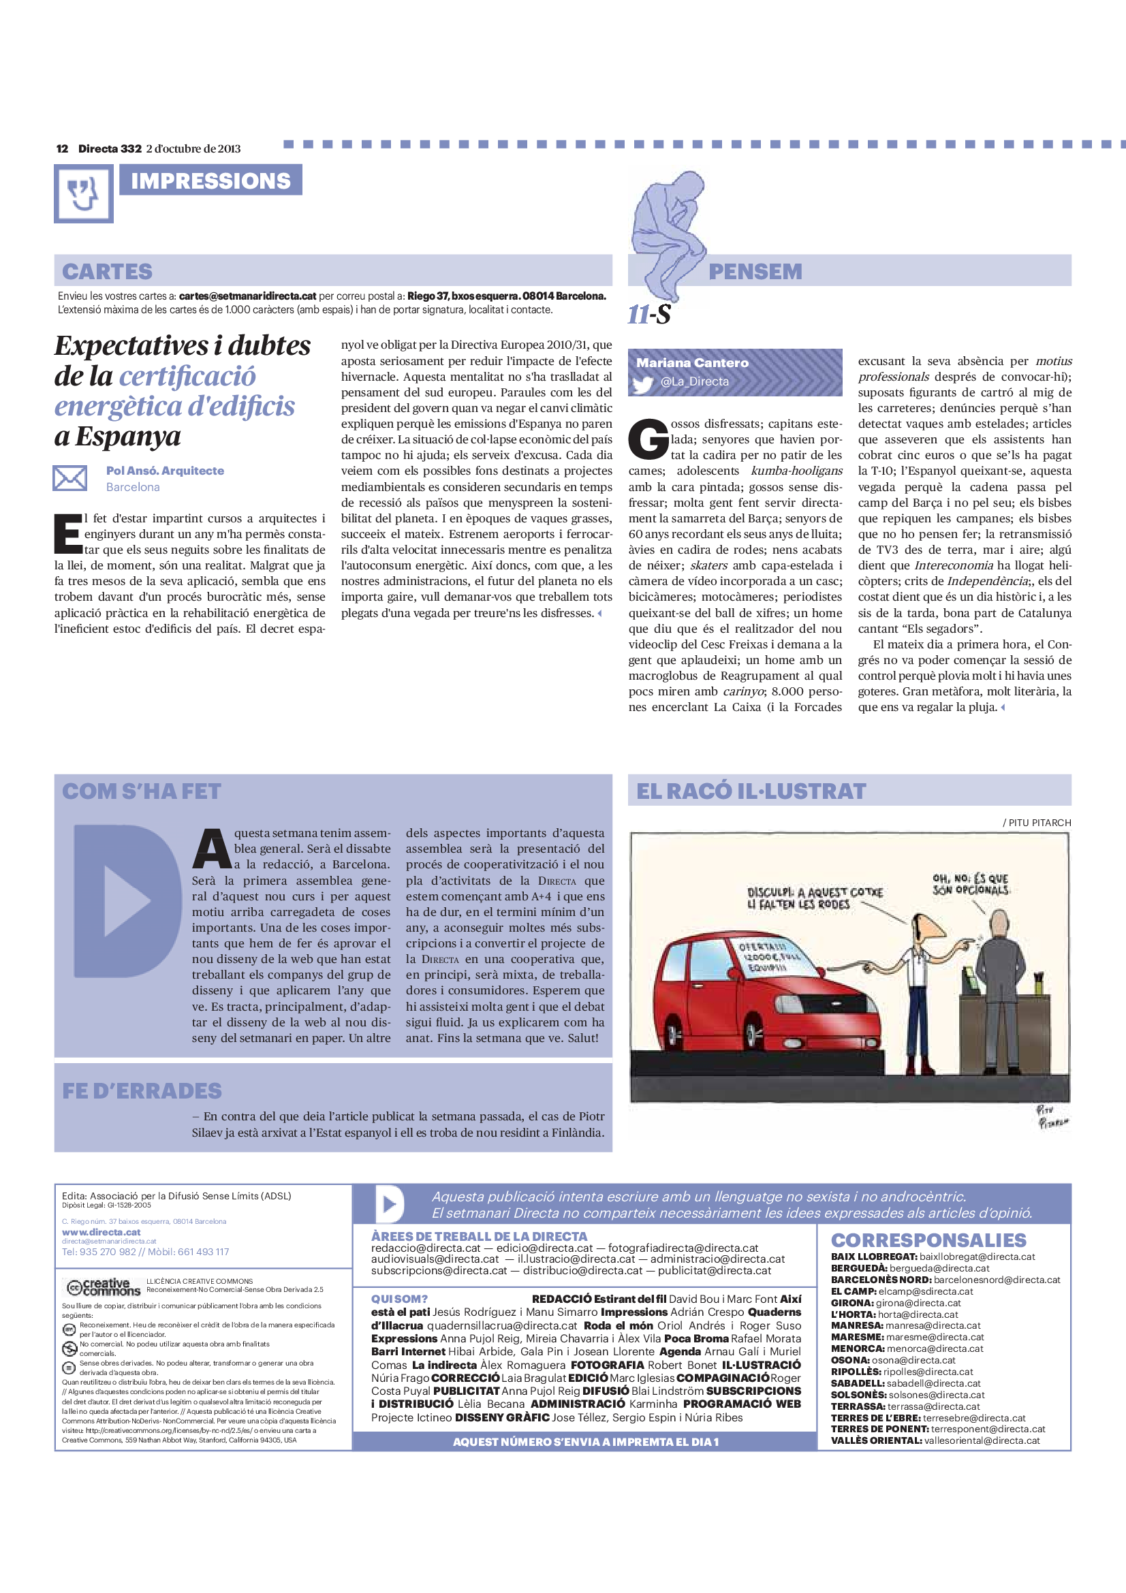Click the small D logo in footer banner
The width and height of the screenshot is (1126, 1593).
pyautogui.click(x=388, y=1203)
